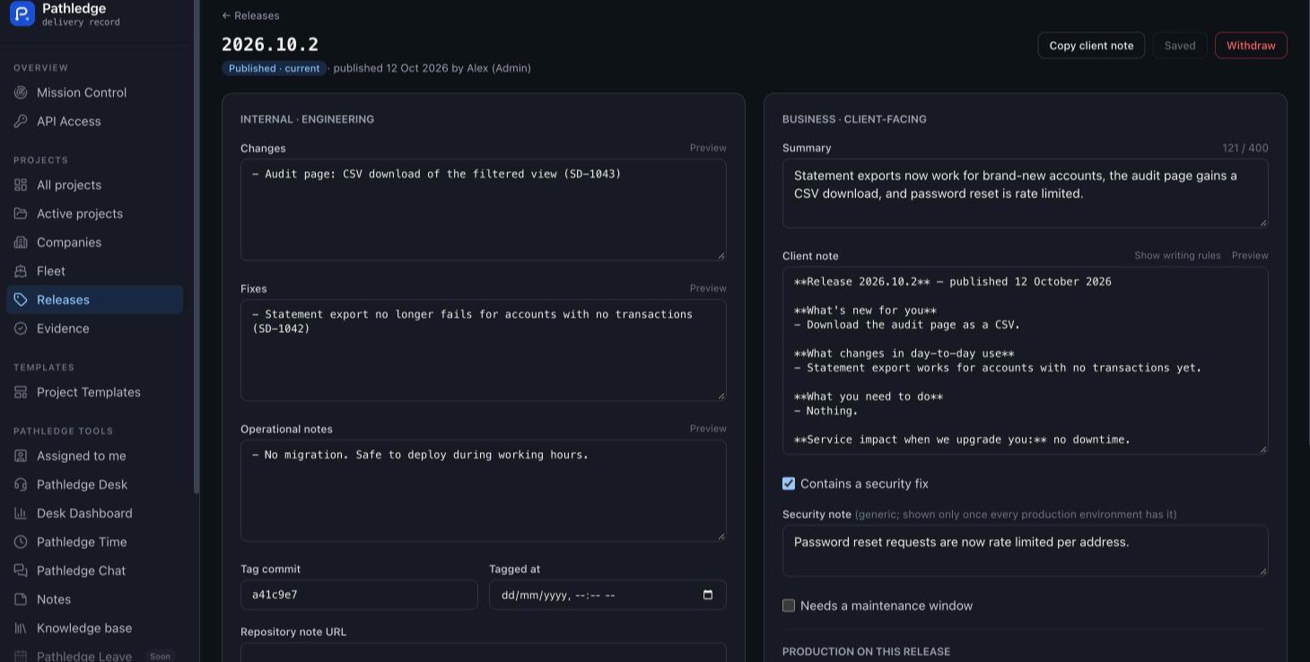Click the Pathledge Desk headset icon
Screen dimensions: 1310x662
(x=21, y=484)
